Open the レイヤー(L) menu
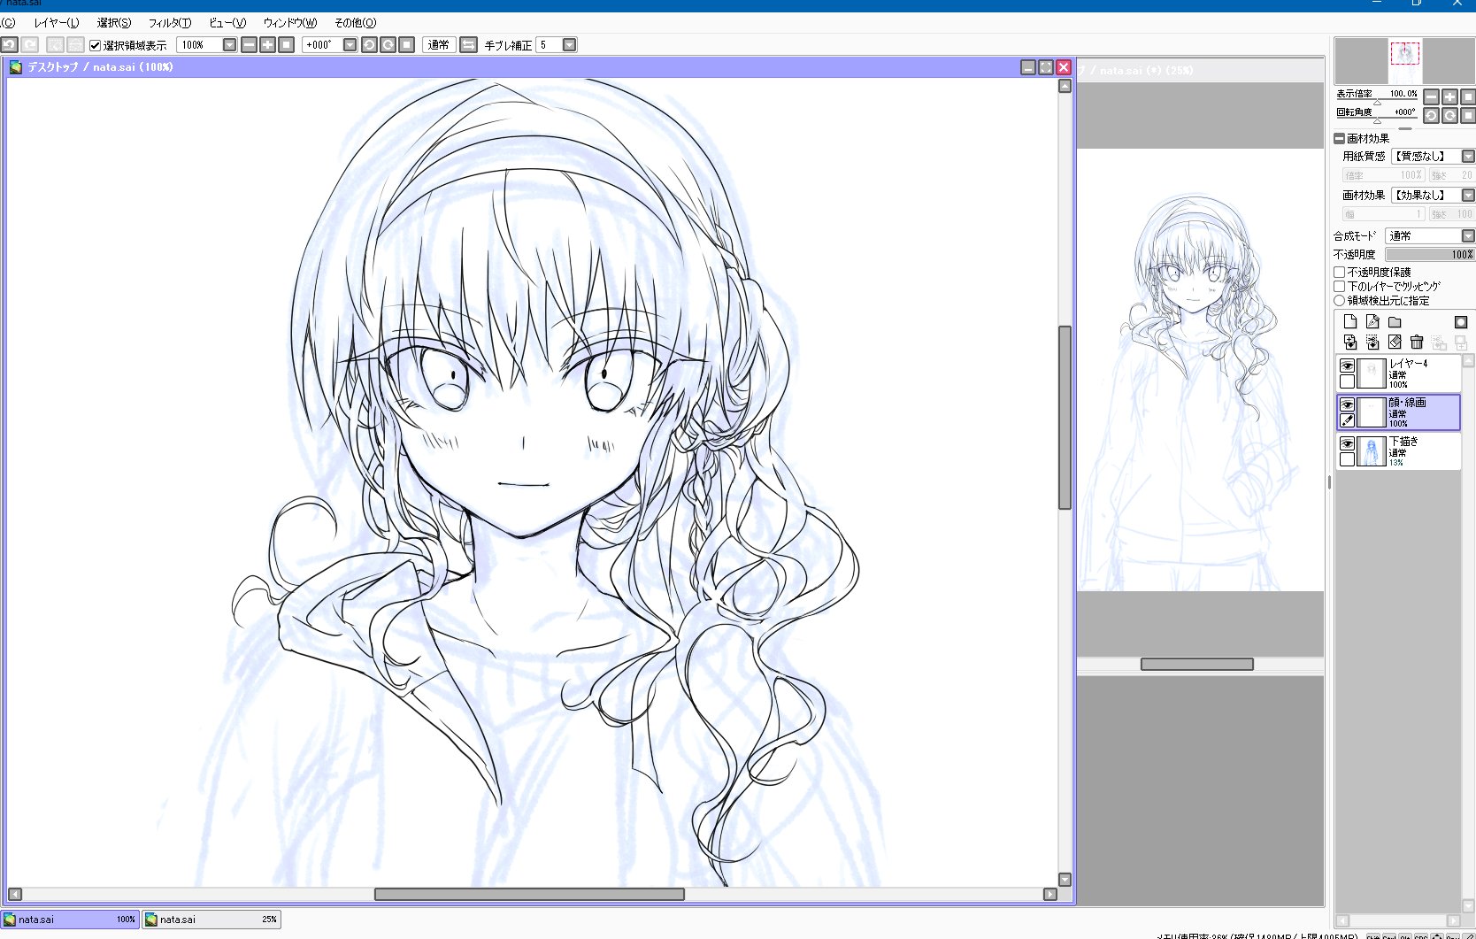This screenshot has height=939, width=1476. pos(56,23)
